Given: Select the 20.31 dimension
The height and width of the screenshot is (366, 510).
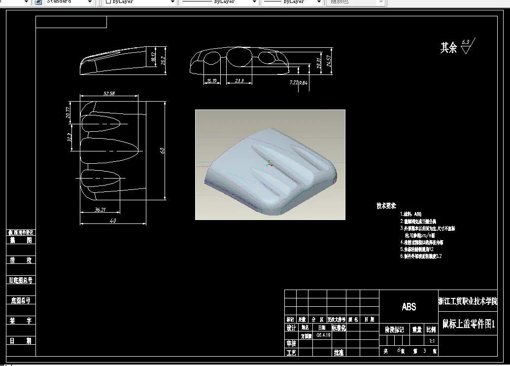Looking at the screenshot, I should tap(319, 63).
